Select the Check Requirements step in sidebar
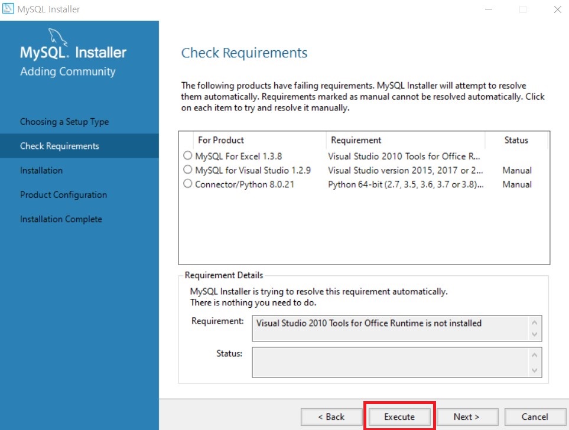 pos(80,146)
